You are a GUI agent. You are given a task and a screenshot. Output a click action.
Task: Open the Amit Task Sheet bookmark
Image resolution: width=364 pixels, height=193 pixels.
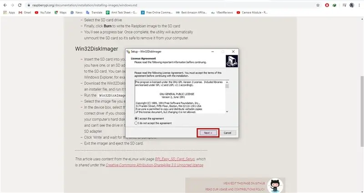121,13
